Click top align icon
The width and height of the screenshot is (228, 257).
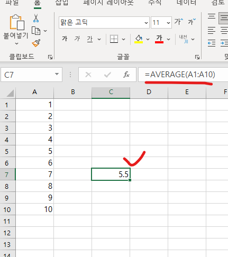(212, 16)
